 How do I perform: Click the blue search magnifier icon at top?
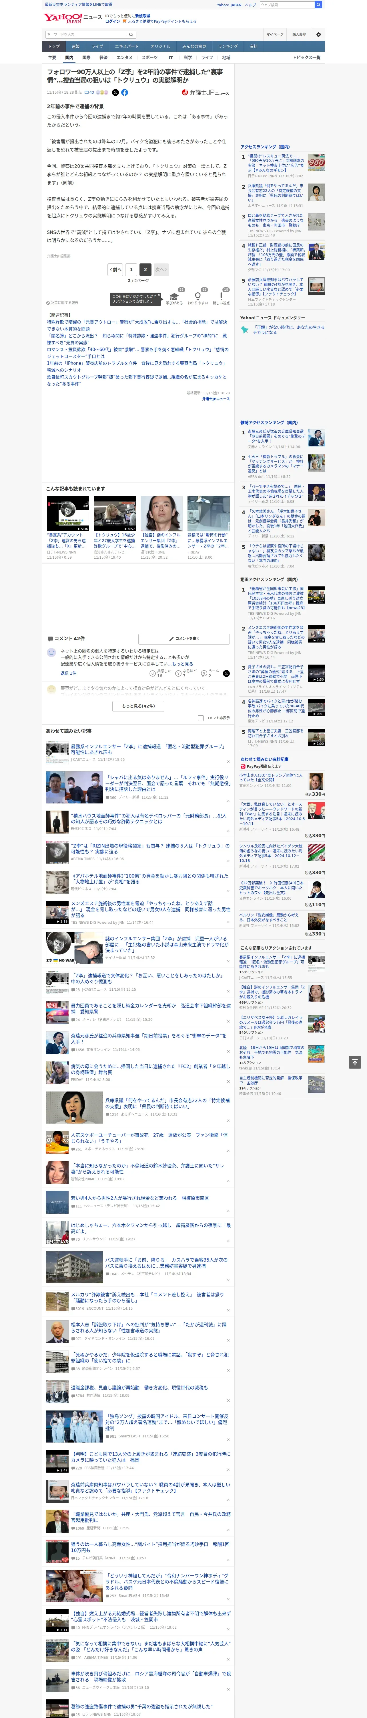pos(318,5)
